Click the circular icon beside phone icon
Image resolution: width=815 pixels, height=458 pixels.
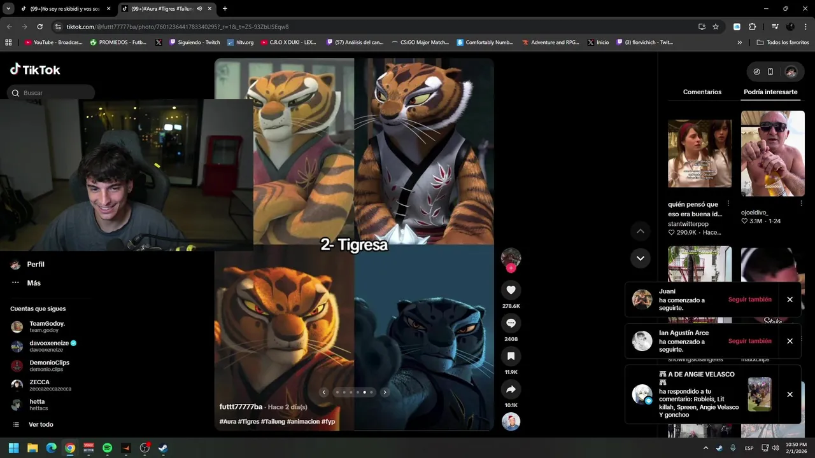pyautogui.click(x=756, y=72)
